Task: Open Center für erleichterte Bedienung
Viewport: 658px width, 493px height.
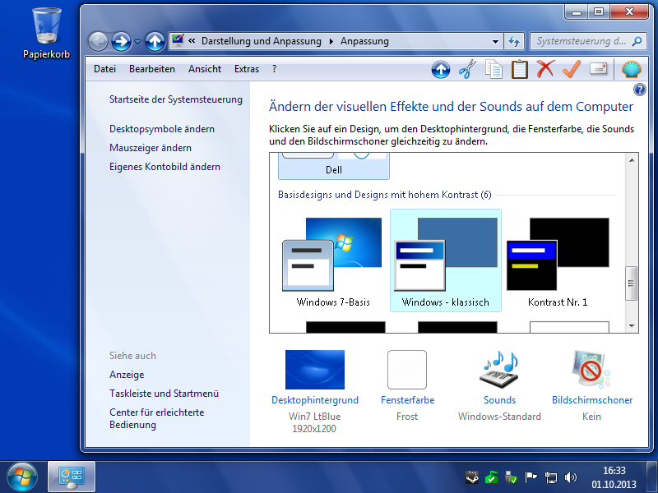Action: click(x=157, y=418)
